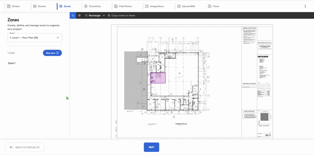This screenshot has width=314, height=155.
Task: Click the purple zone on the floor plan
Action: point(158,78)
